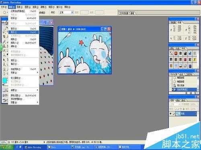Select the Eraser tool in the toolbox
The width and height of the screenshot is (201, 150).
(4, 50)
